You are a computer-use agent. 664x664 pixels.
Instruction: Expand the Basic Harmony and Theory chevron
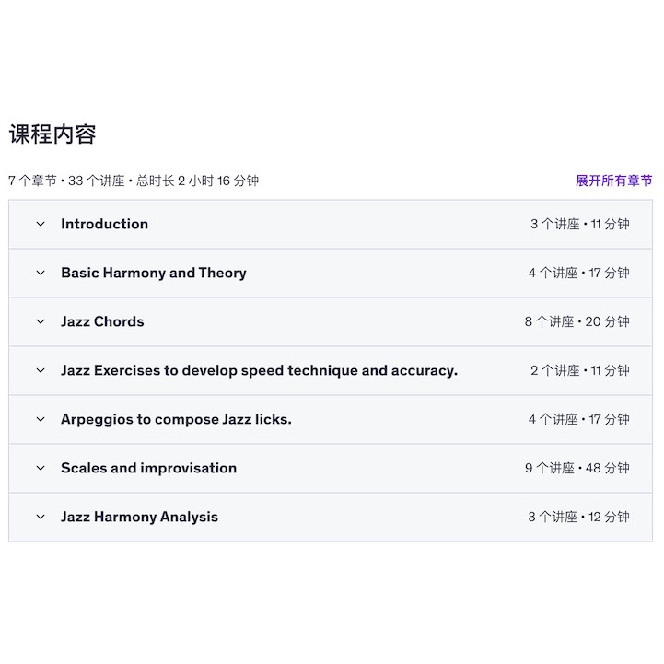tap(41, 273)
